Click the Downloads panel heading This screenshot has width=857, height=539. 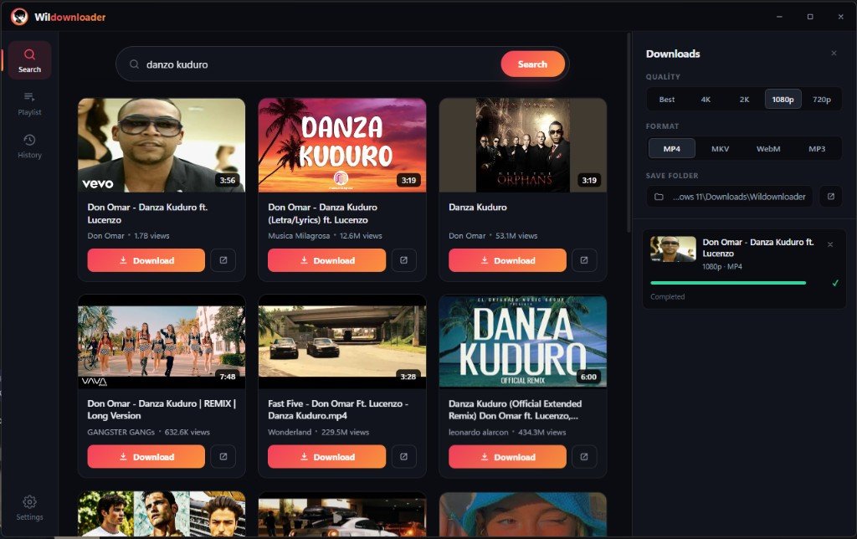[673, 54]
